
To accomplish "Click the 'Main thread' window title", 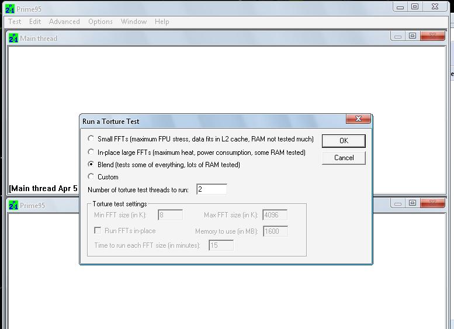I will 39,39.
